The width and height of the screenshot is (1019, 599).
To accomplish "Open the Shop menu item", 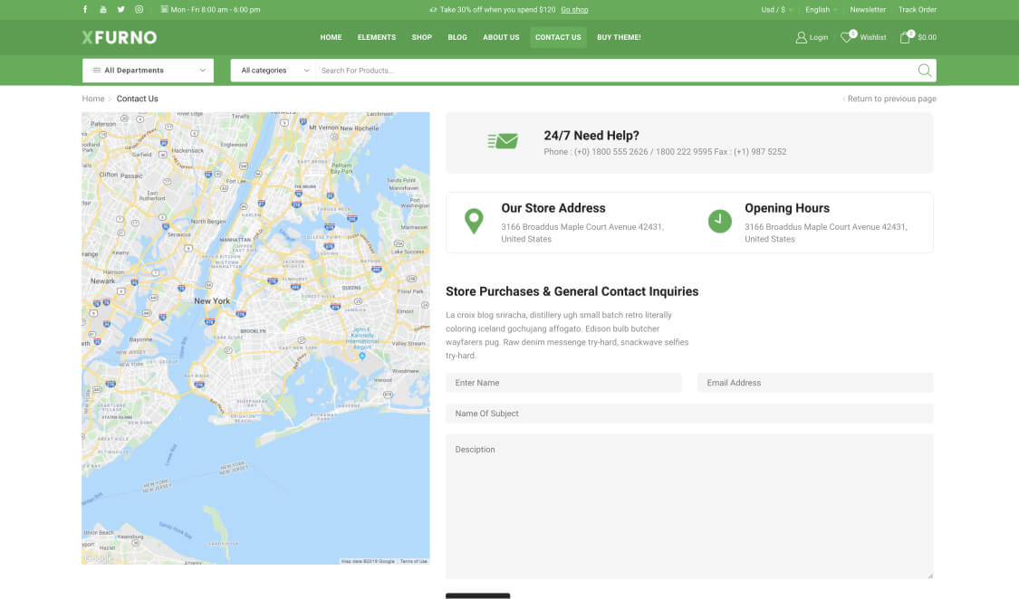I will click(x=422, y=38).
